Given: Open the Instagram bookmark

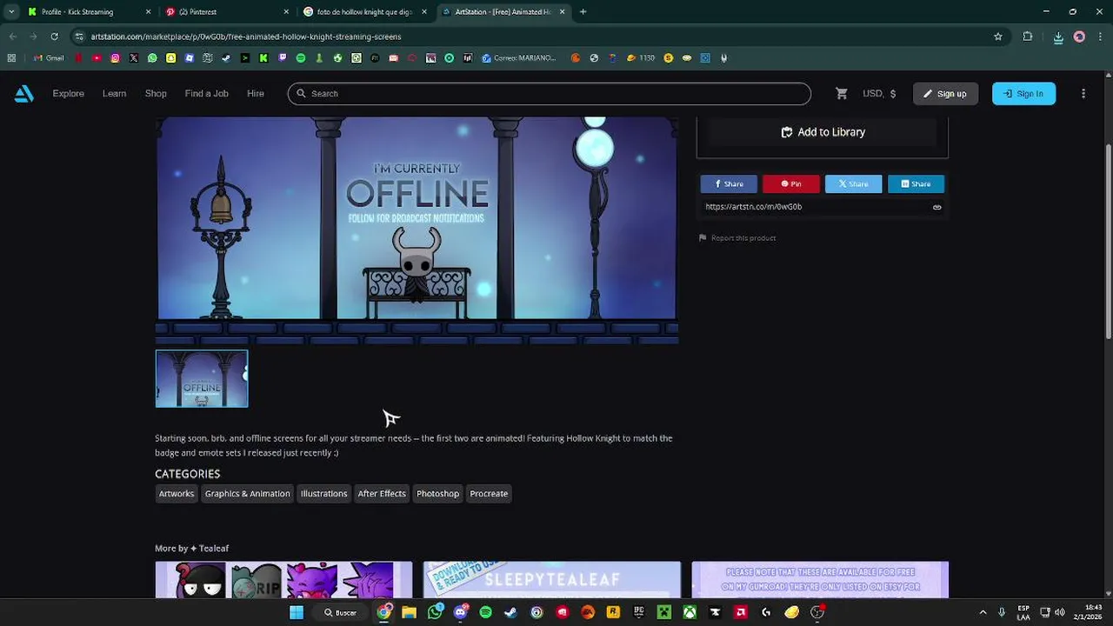Looking at the screenshot, I should pos(115,58).
